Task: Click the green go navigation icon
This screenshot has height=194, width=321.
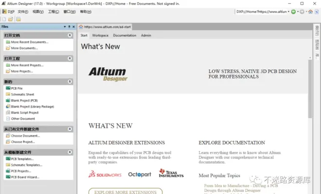Action: coord(293,12)
